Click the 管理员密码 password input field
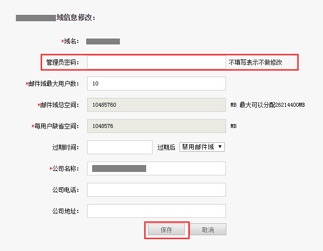Image resolution: width=323 pixels, height=251 pixels. pos(156,62)
